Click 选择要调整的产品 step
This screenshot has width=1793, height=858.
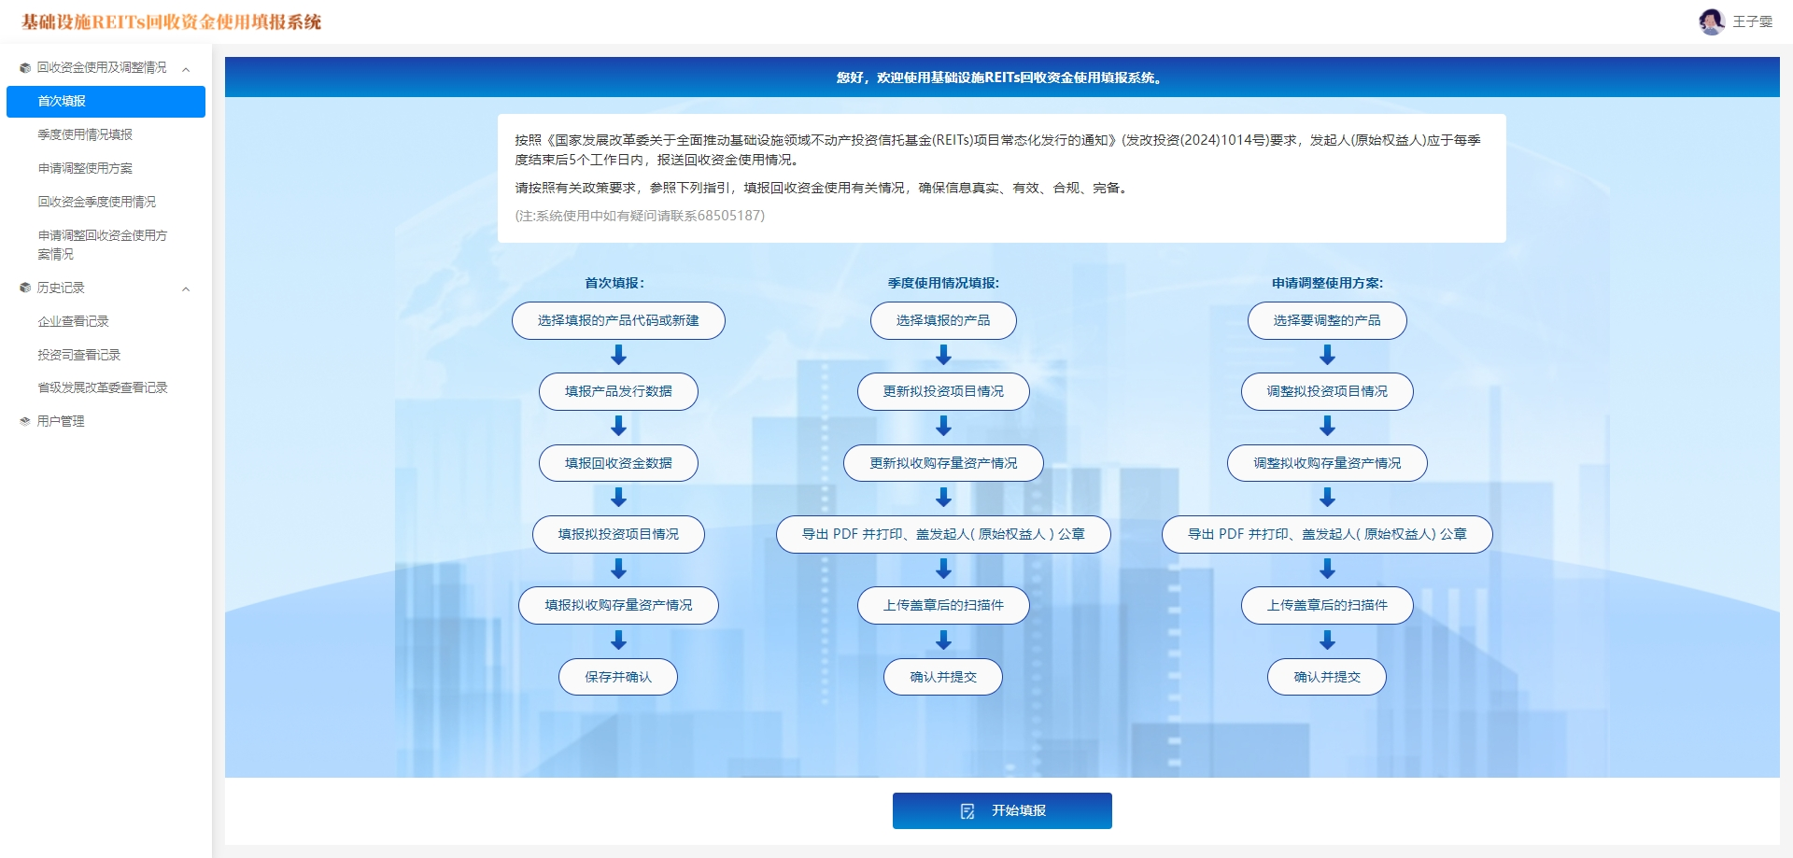(1327, 320)
